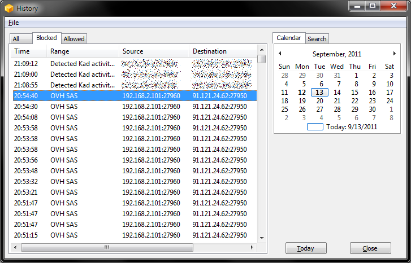
Task: Switch to the All tab
Action: click(16, 39)
